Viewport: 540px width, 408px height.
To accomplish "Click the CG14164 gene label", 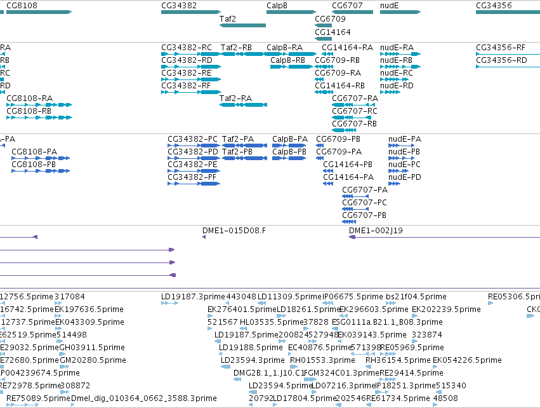I will coord(333,32).
